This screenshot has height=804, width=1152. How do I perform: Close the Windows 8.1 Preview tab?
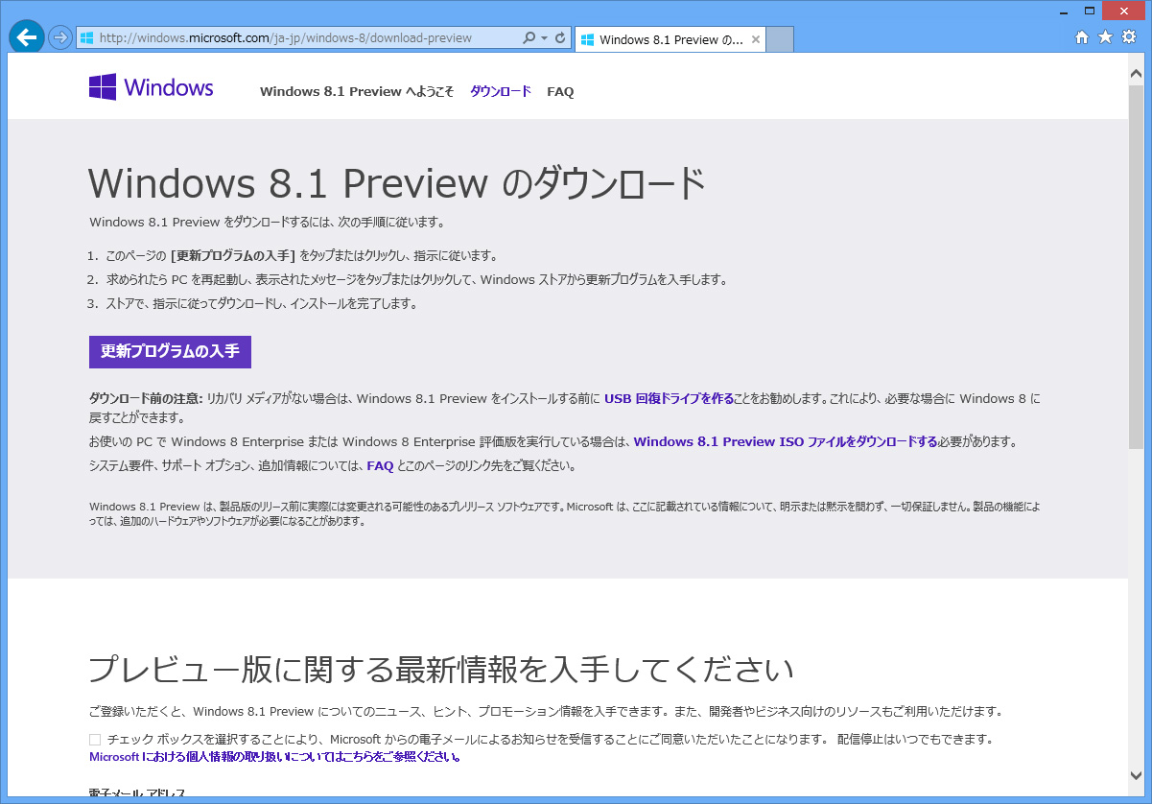coord(756,39)
